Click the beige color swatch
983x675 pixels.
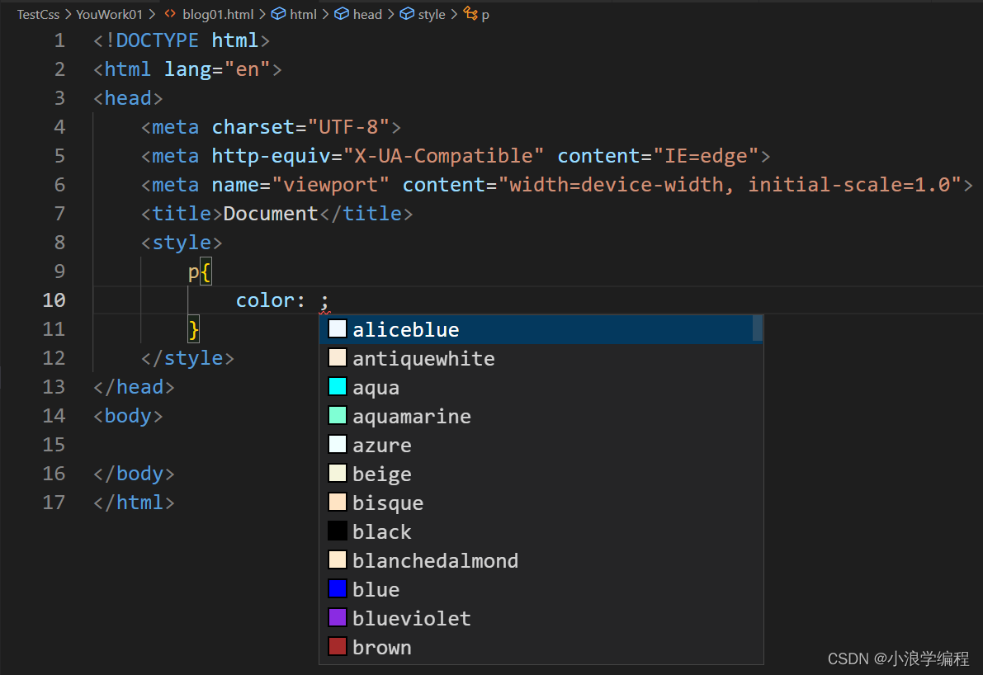coord(338,473)
